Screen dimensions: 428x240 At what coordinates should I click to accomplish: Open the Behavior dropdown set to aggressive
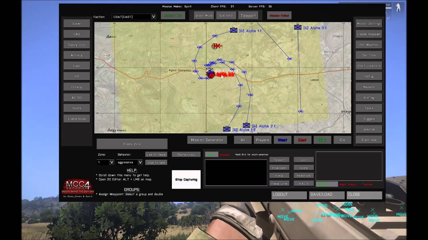[x=130, y=162]
